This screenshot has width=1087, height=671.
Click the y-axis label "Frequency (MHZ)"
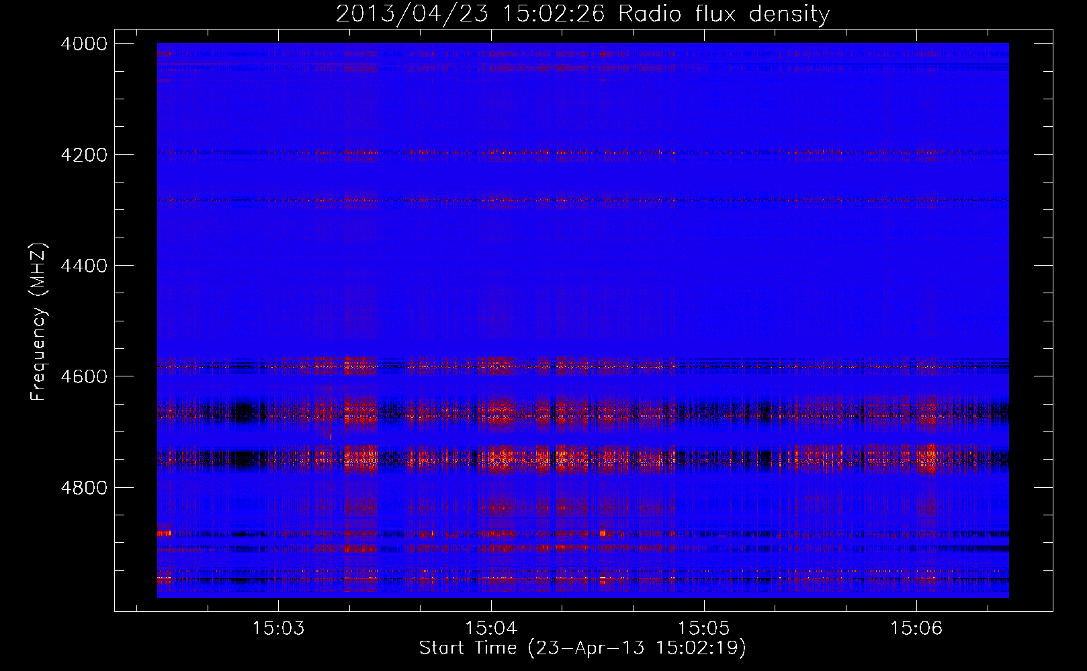(x=38, y=322)
